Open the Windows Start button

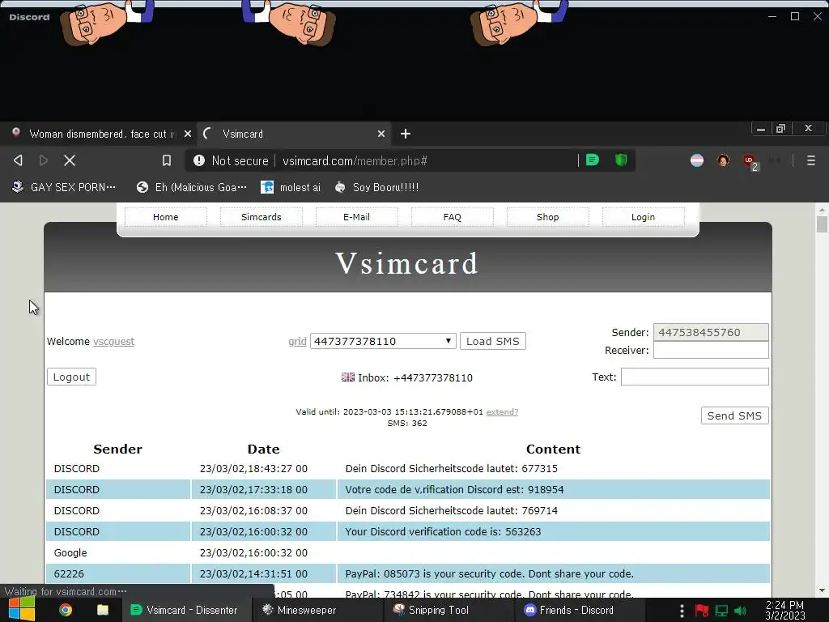pos(22,609)
